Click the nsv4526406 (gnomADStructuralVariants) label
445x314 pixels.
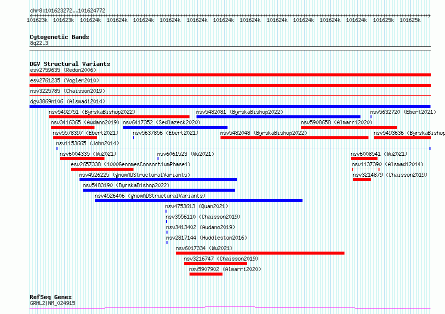pyautogui.click(x=150, y=196)
